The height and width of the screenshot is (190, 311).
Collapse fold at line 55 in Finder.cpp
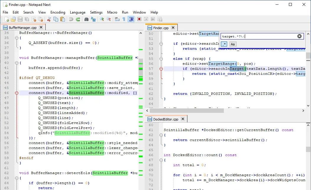tap(161, 59)
